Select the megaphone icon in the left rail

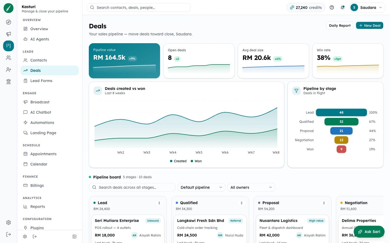8,34
